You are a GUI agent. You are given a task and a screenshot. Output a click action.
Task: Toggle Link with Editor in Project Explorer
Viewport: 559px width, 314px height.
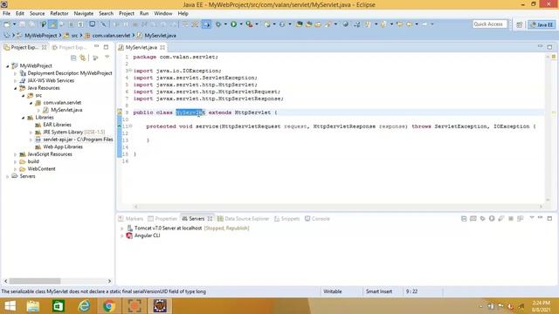click(83, 58)
